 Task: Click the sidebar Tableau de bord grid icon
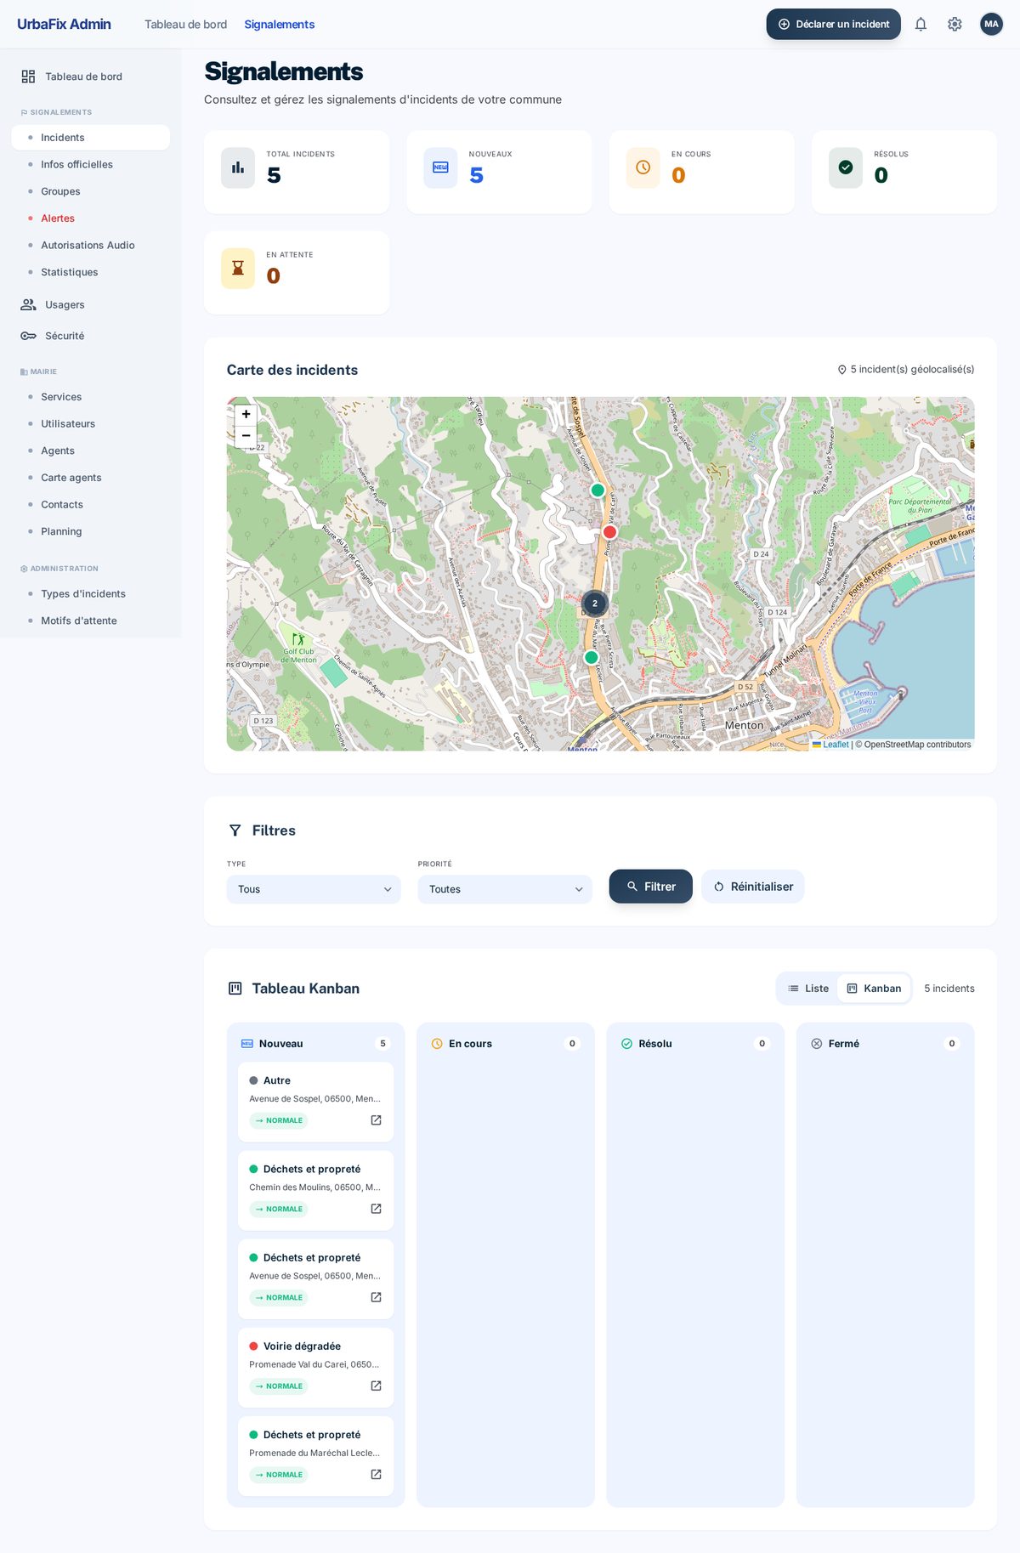point(28,77)
